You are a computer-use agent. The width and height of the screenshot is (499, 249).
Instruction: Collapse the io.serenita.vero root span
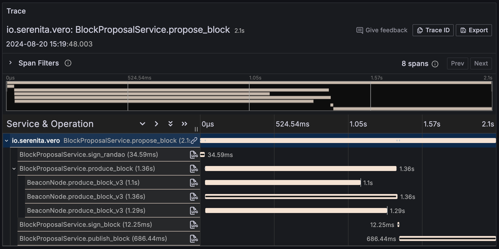[x=6, y=141]
